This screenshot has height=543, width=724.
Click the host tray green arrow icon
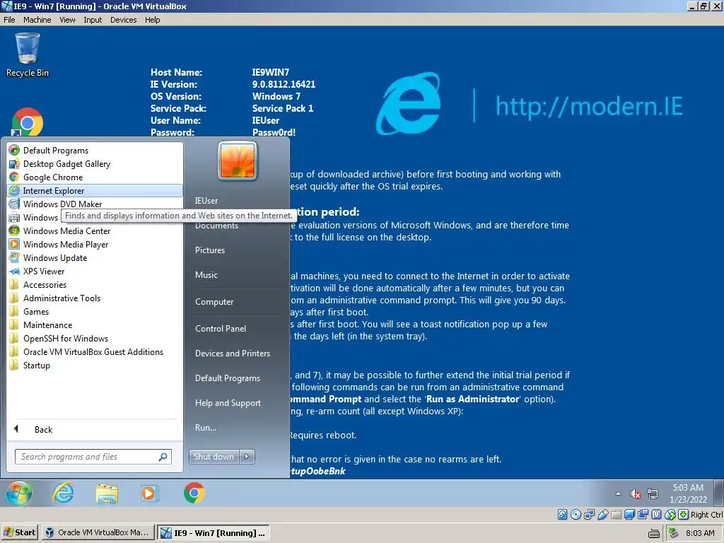674,533
